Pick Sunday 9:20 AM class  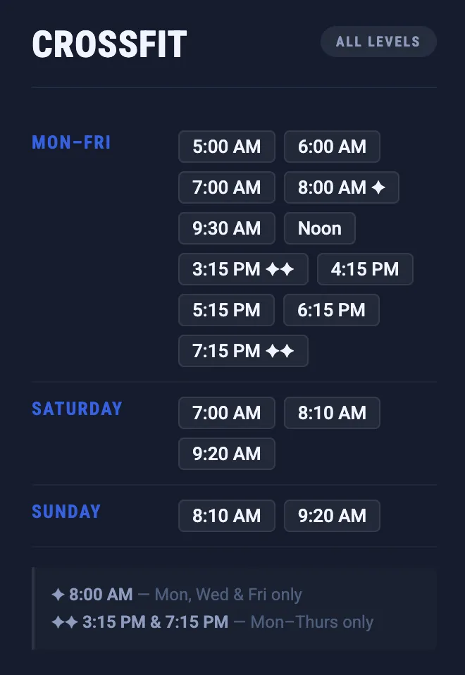tap(332, 516)
